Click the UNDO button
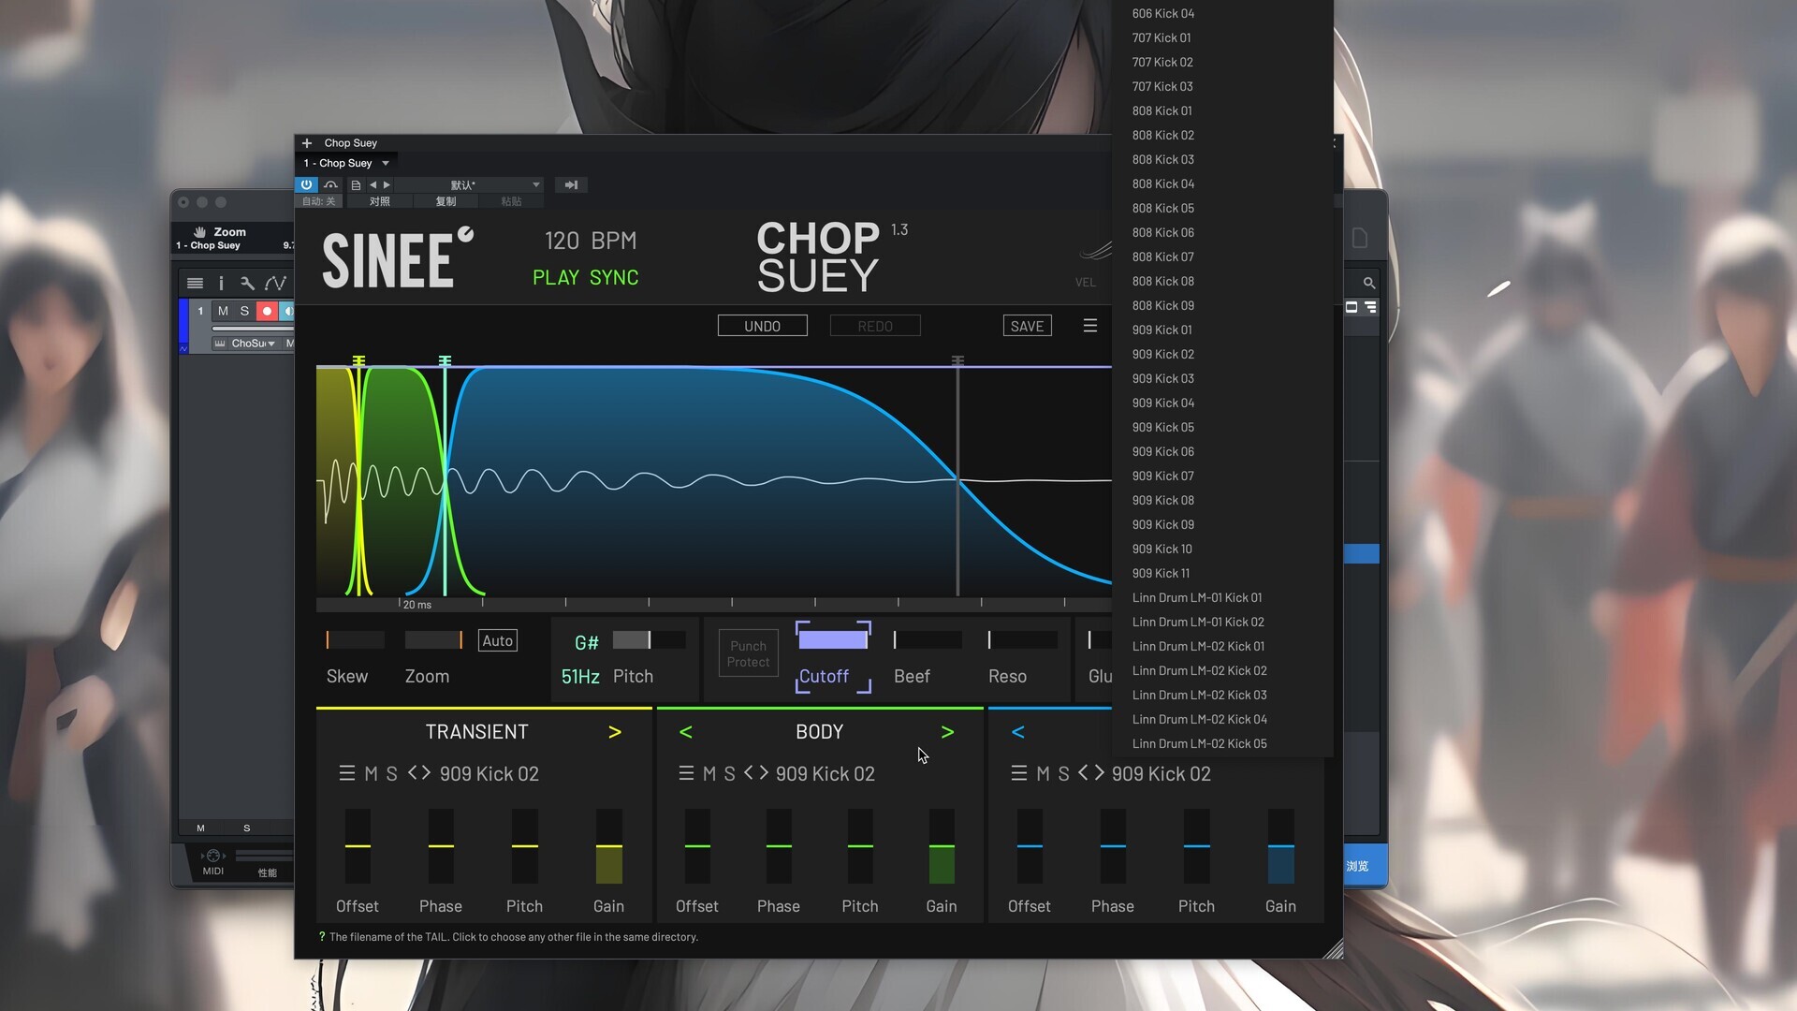This screenshot has width=1797, height=1011. pyautogui.click(x=762, y=326)
